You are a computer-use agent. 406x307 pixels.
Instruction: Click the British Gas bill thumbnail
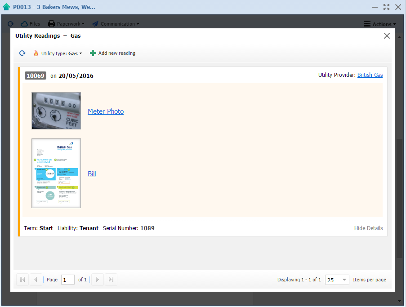pos(56,174)
